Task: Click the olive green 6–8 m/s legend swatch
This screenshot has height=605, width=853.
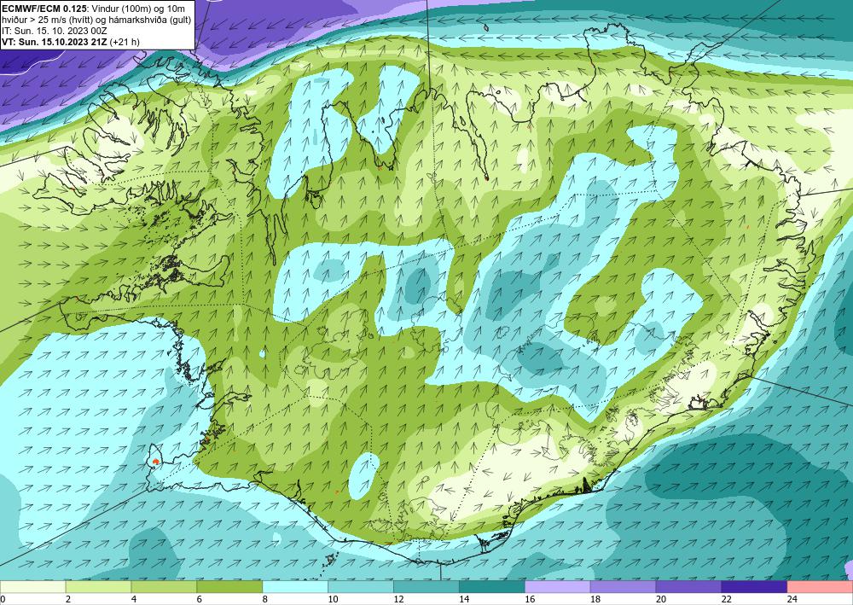Action: pyautogui.click(x=229, y=587)
